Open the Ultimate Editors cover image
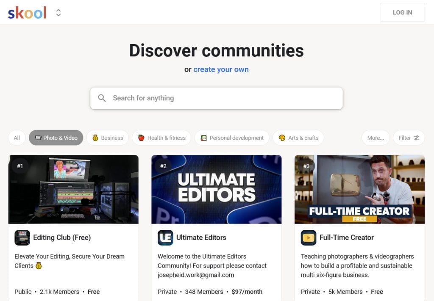Screen dimensions: 434x301 pos(217,189)
